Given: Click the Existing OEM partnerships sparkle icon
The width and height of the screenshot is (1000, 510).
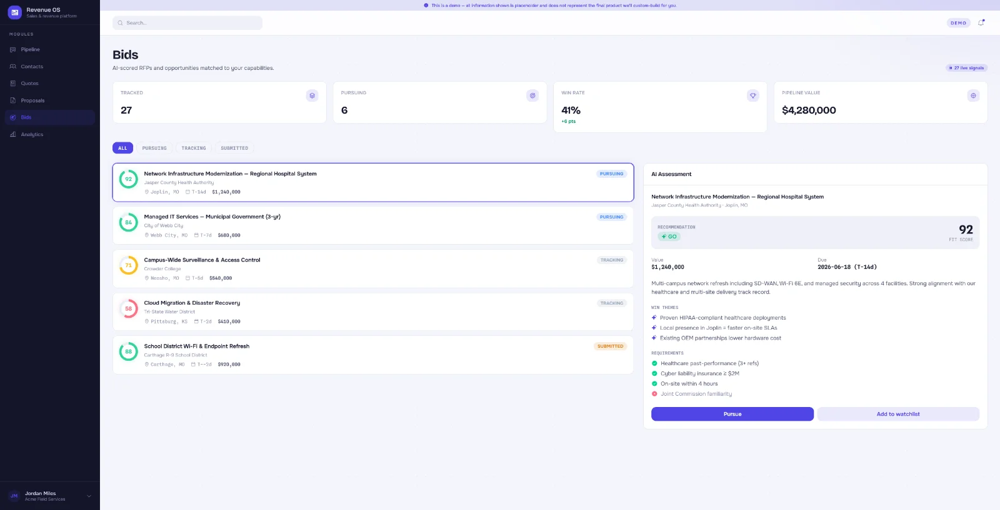Looking at the screenshot, I should (x=654, y=338).
